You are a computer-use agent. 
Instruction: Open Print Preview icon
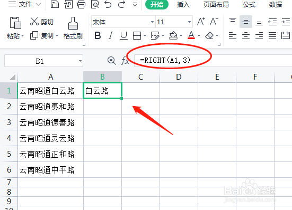pyautogui.click(x=95, y=4)
